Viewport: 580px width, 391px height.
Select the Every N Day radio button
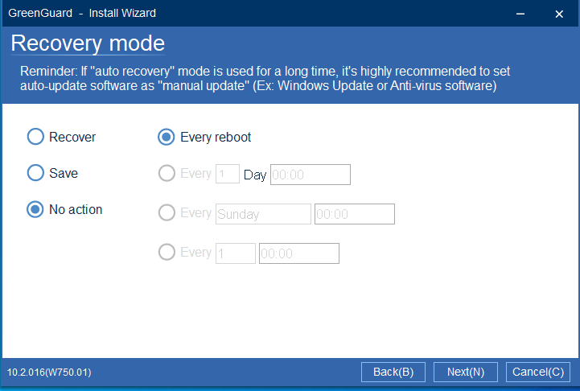pyautogui.click(x=167, y=174)
